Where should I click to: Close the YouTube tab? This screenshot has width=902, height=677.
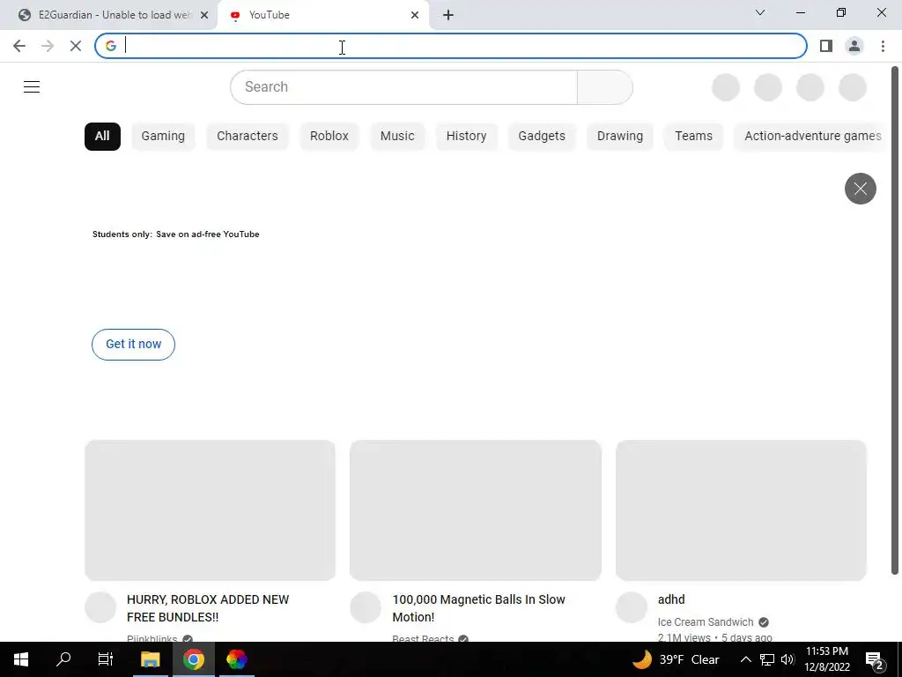click(415, 15)
